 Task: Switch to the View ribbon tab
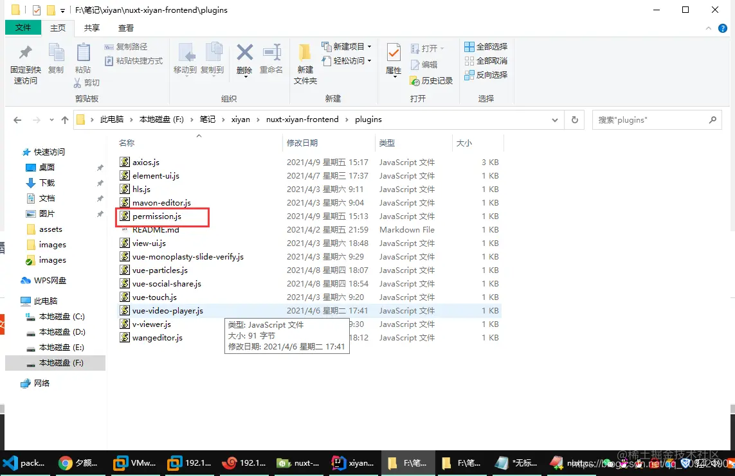click(125, 28)
